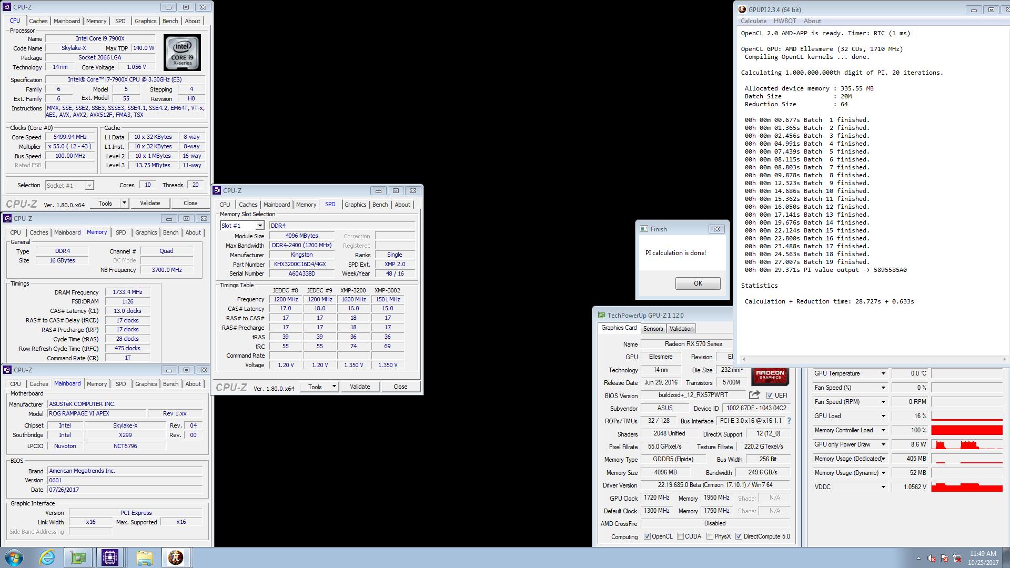Click the GPU-Z BIOS export share icon

[x=754, y=395]
